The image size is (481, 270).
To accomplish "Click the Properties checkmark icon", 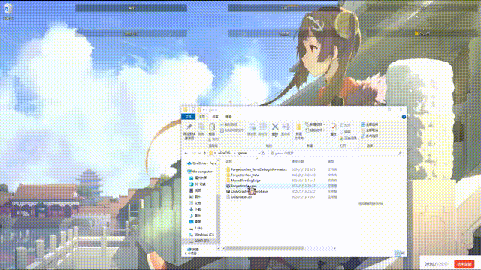I will pyautogui.click(x=334, y=127).
